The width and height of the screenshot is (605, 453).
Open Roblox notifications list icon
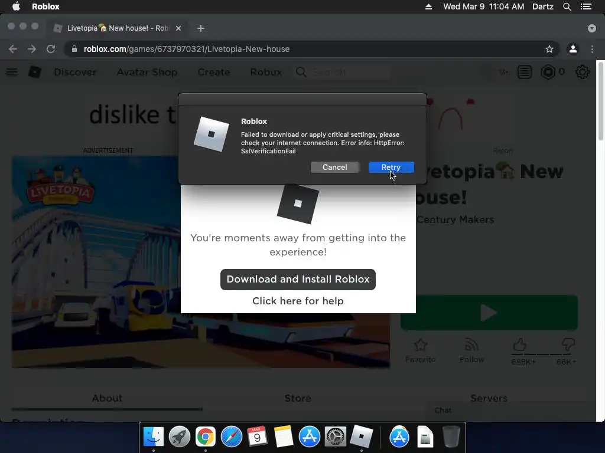[x=525, y=72]
